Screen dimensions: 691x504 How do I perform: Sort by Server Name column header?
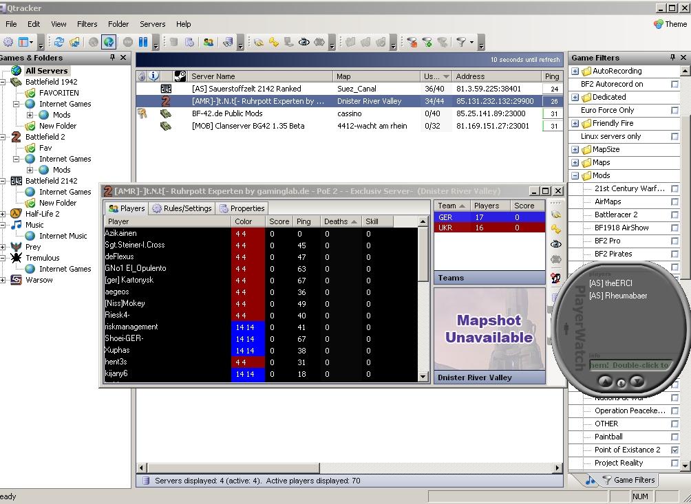point(260,76)
